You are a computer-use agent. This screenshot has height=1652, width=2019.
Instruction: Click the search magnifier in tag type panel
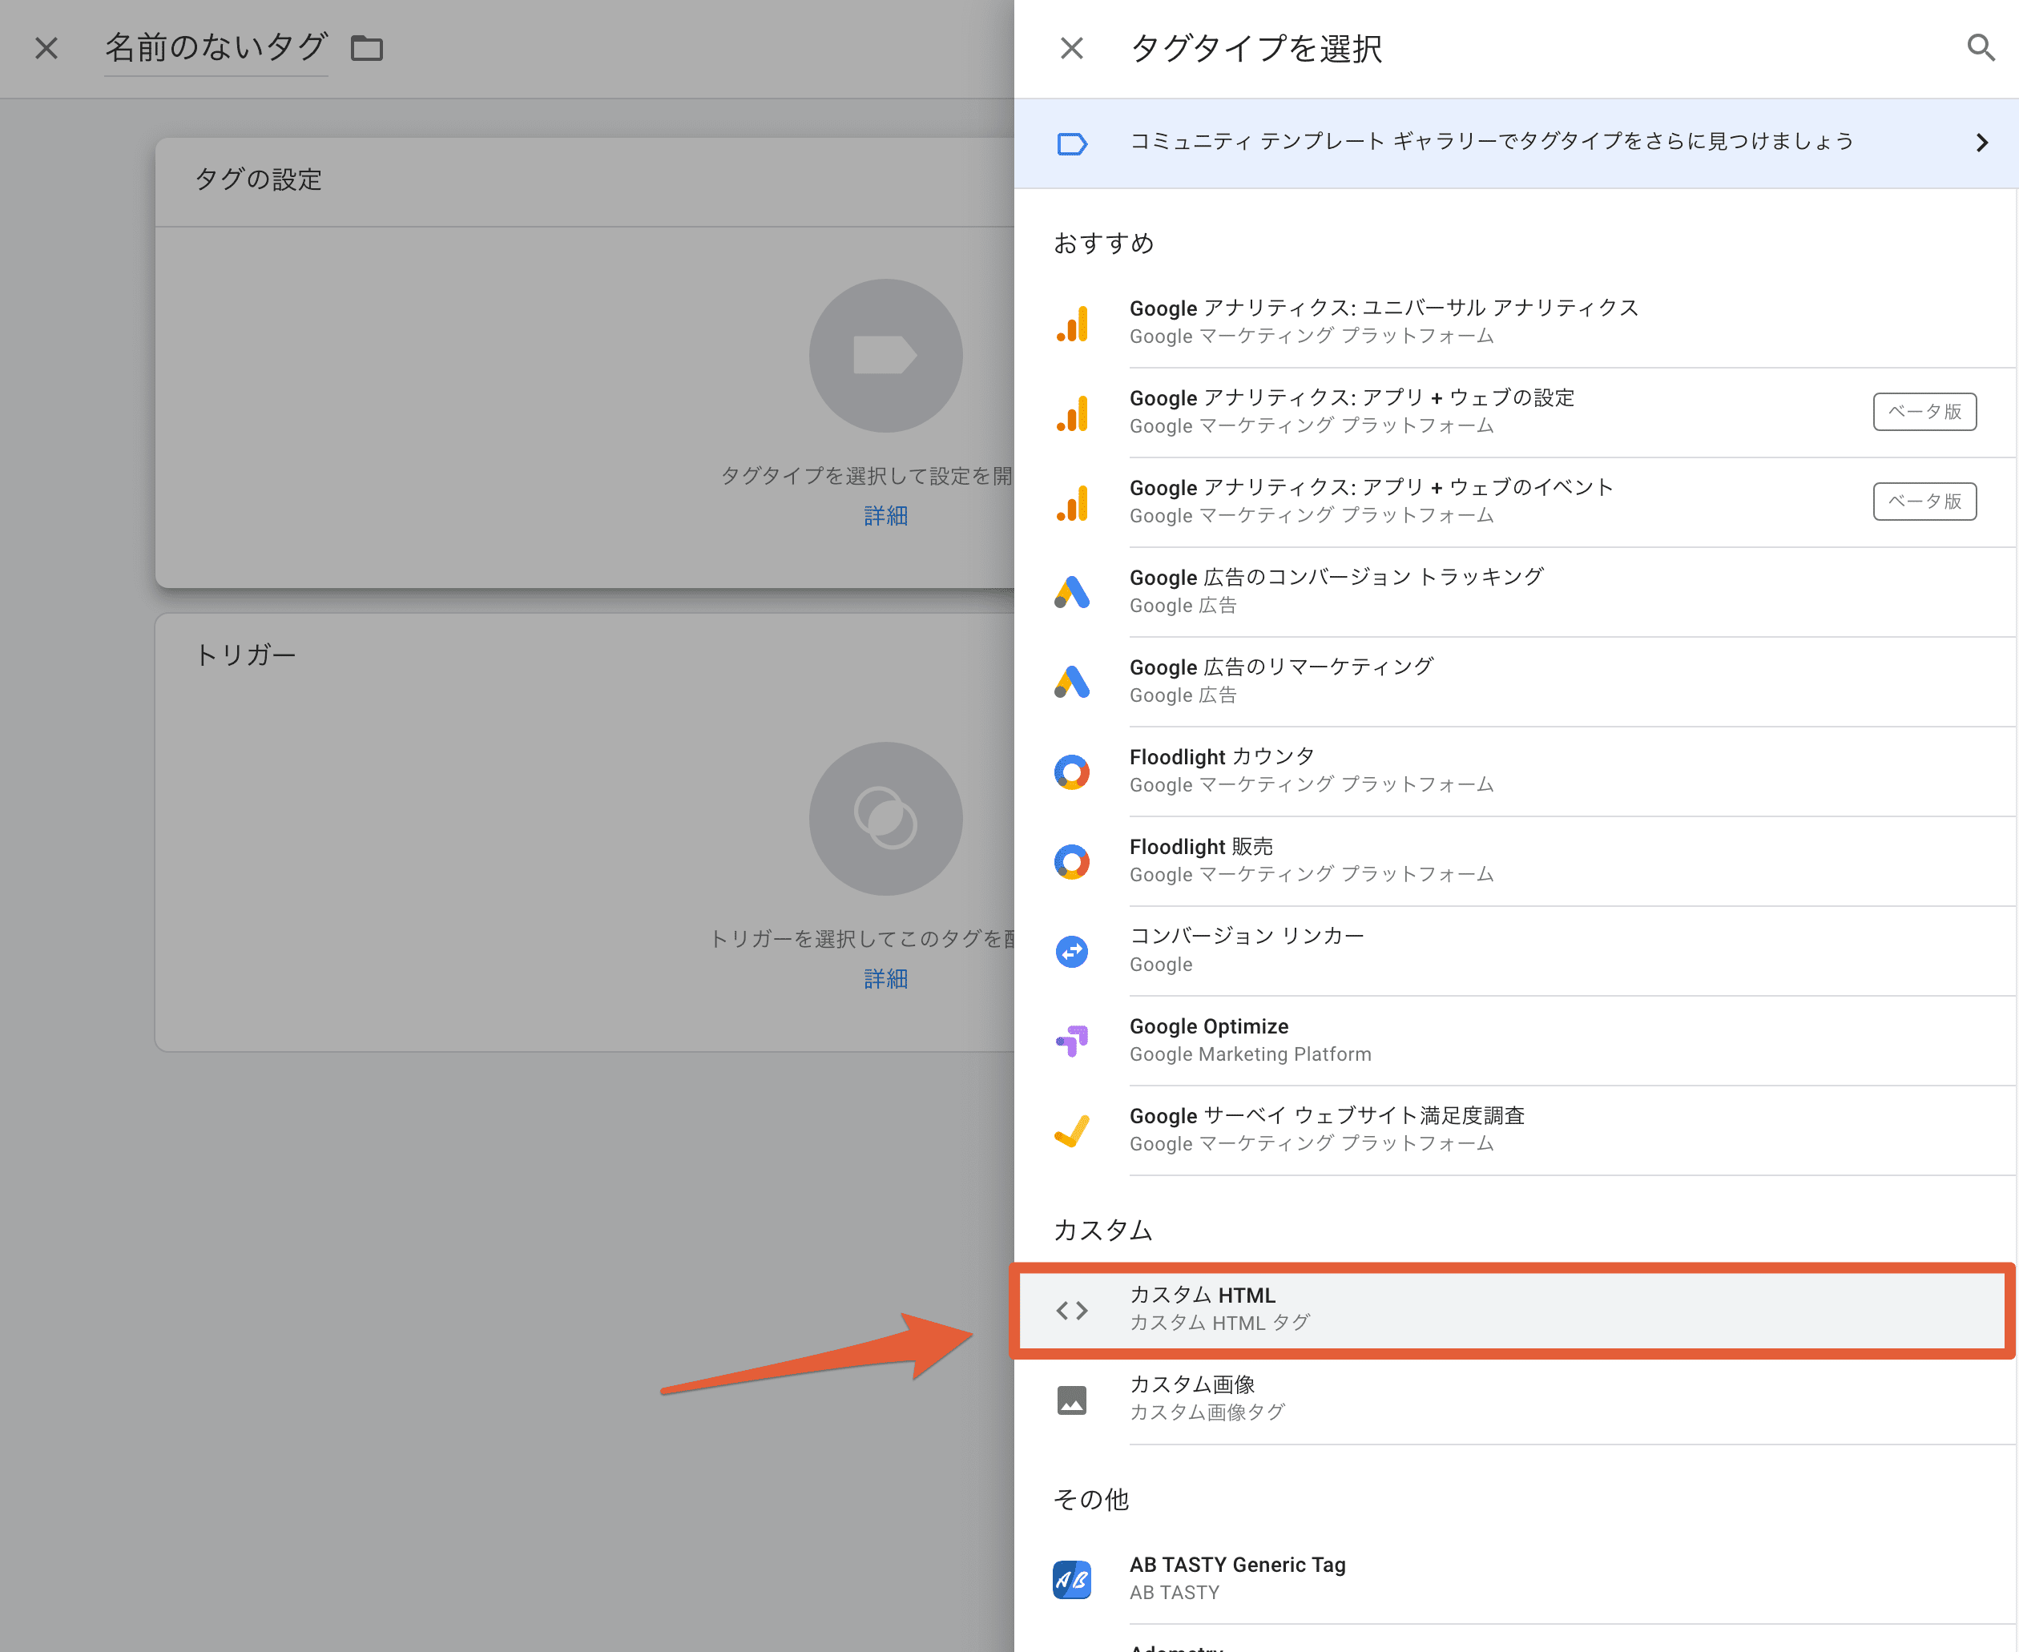point(1980,47)
